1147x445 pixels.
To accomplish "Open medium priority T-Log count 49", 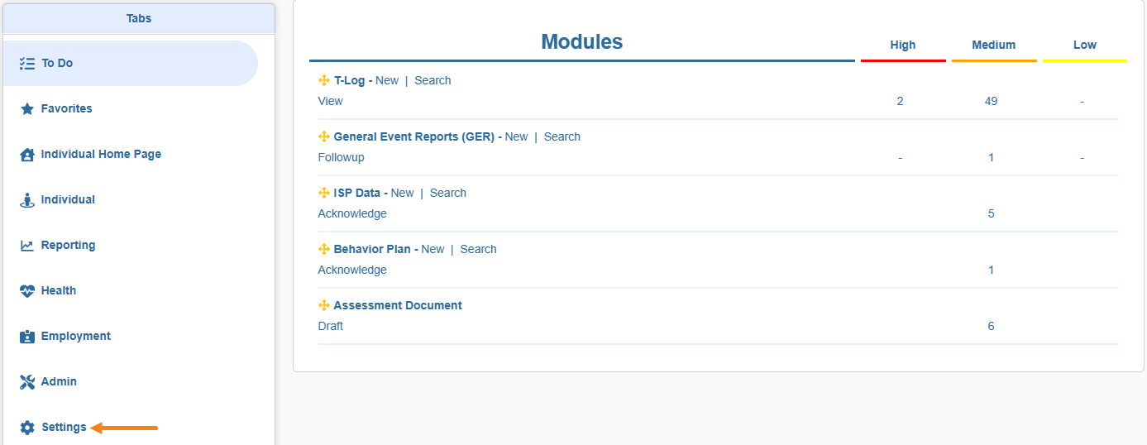I will tap(991, 101).
